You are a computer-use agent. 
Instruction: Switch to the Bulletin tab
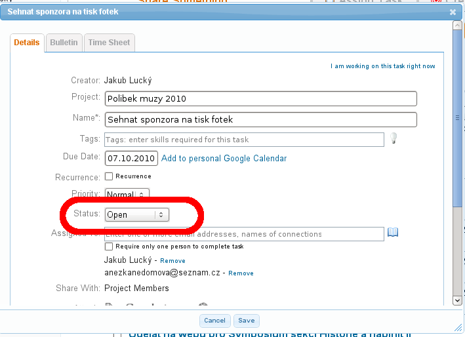tap(64, 43)
